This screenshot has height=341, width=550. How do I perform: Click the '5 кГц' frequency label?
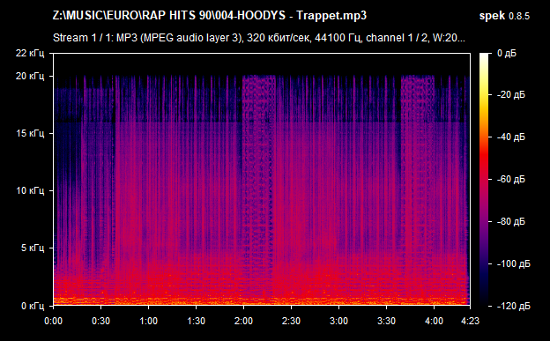click(x=33, y=248)
